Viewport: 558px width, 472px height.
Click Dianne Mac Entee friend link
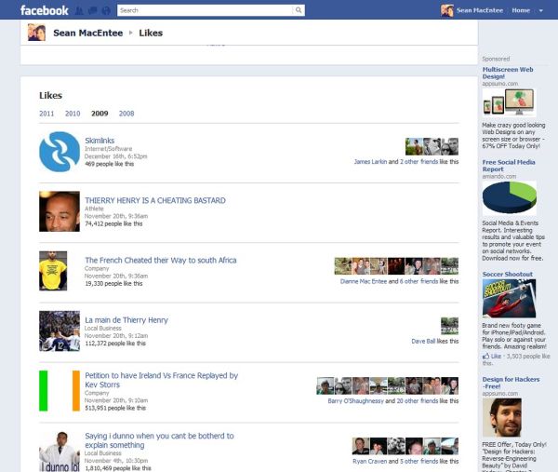pos(364,281)
